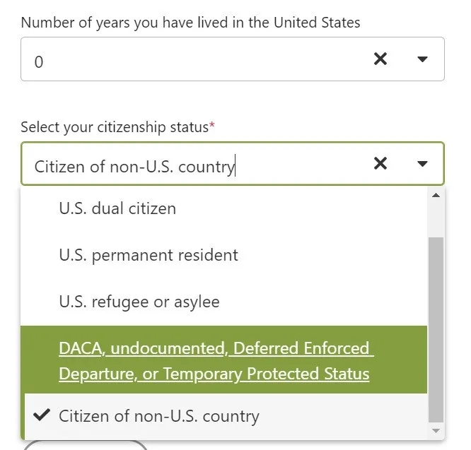Click inside the citizenship status text field
Image resolution: width=471 pixels, height=450 pixels.
pos(191,166)
